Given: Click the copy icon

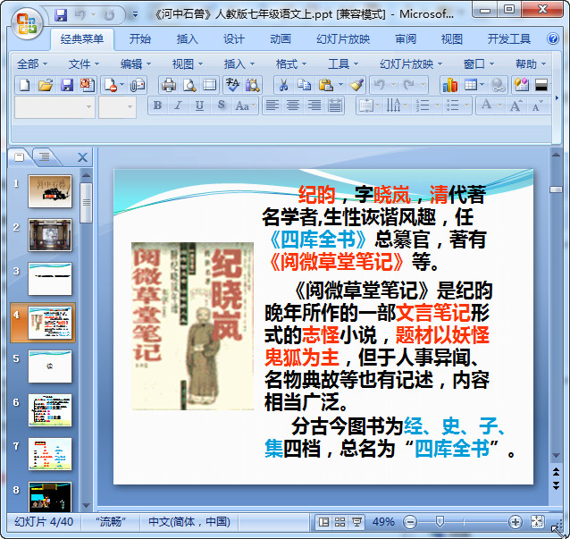Looking at the screenshot, I should tap(304, 85).
